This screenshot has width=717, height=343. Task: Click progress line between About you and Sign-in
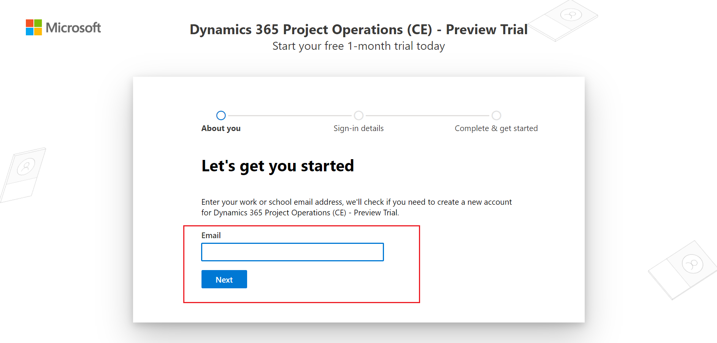[x=290, y=115]
